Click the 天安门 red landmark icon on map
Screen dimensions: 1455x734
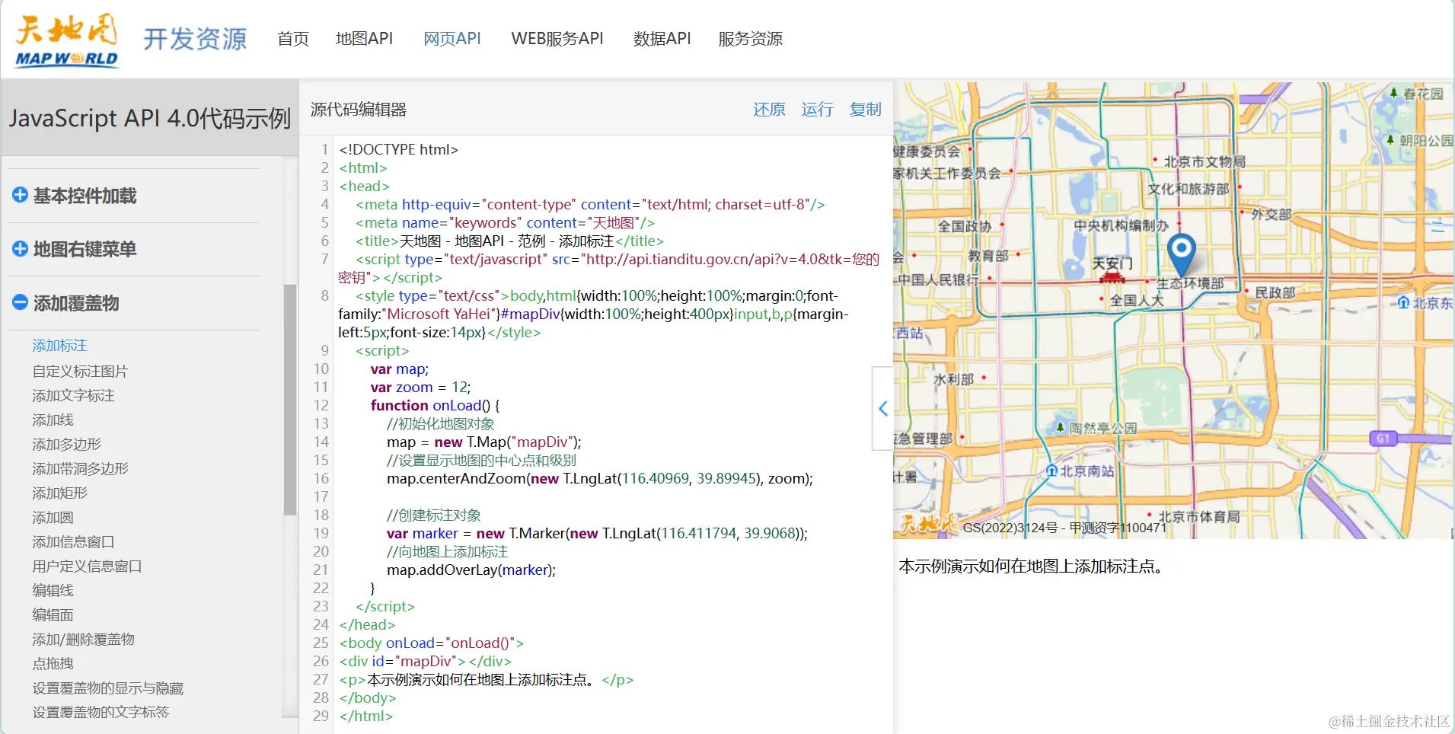pos(1112,277)
